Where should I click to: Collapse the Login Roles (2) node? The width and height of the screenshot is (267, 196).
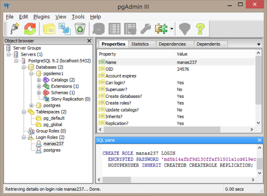click(x=24, y=137)
